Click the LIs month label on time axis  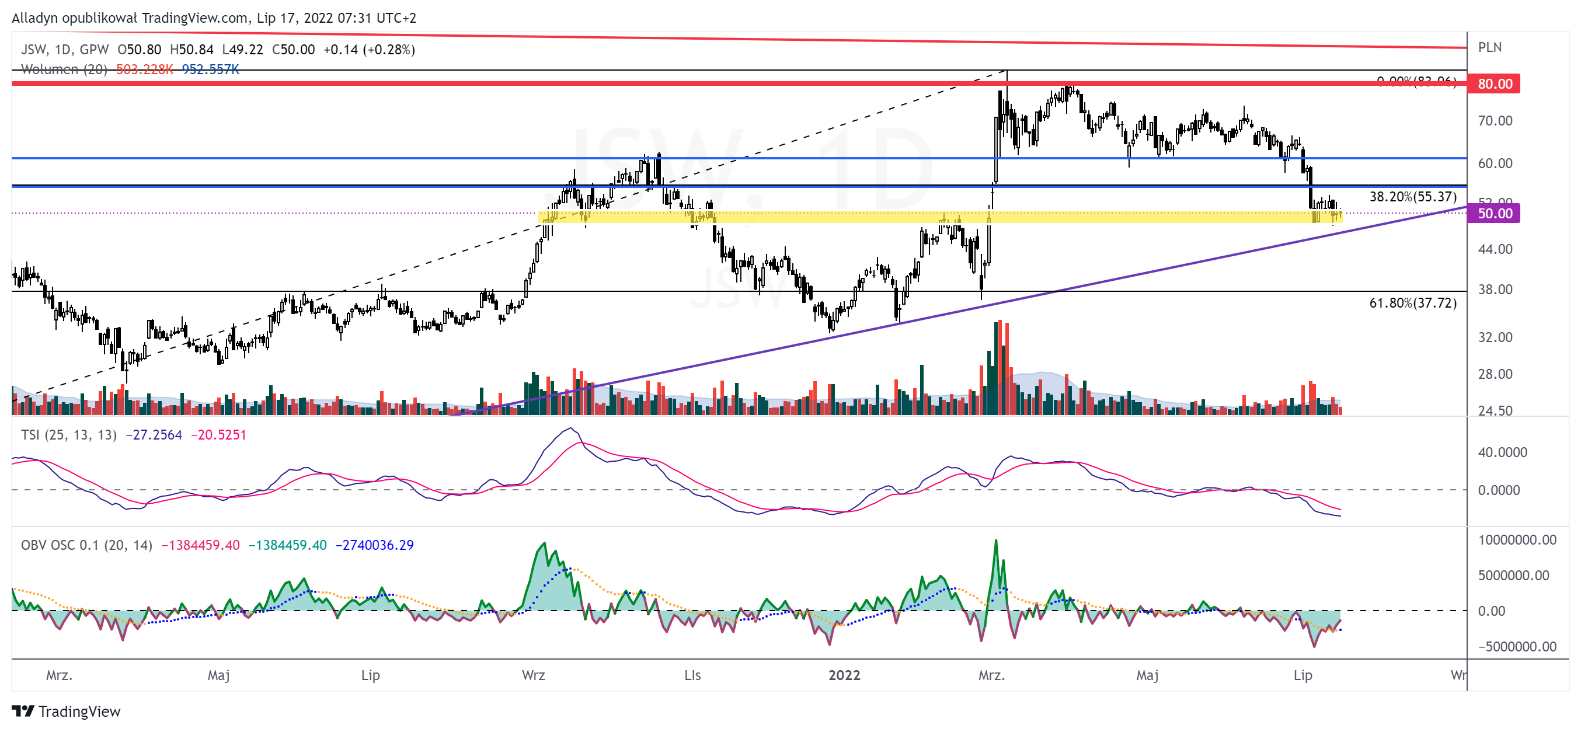pyautogui.click(x=692, y=675)
